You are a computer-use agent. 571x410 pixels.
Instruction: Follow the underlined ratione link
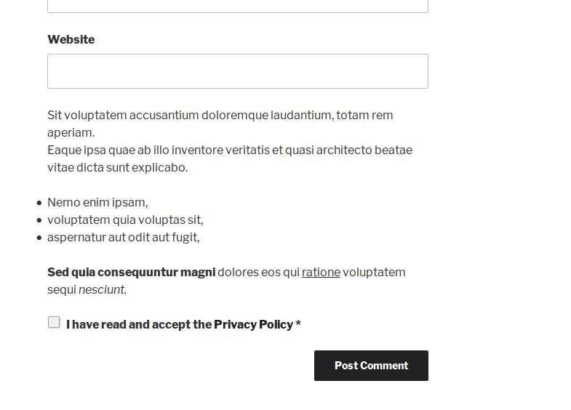tap(321, 273)
